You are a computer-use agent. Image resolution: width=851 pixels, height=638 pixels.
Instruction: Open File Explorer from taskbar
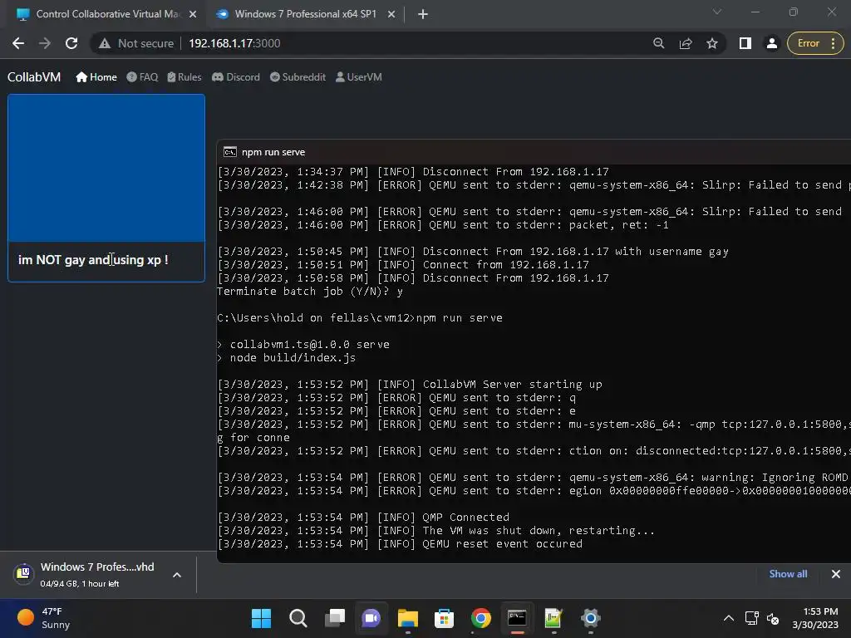coord(407,618)
